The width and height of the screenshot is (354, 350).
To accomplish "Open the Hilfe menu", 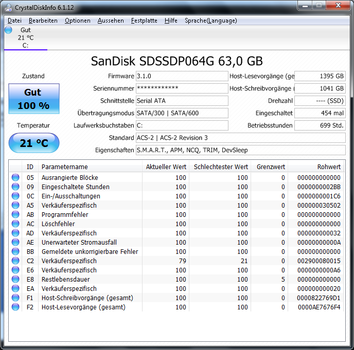I will point(171,21).
